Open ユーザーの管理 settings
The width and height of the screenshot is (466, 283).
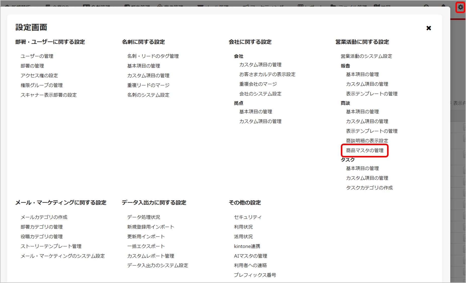point(37,56)
